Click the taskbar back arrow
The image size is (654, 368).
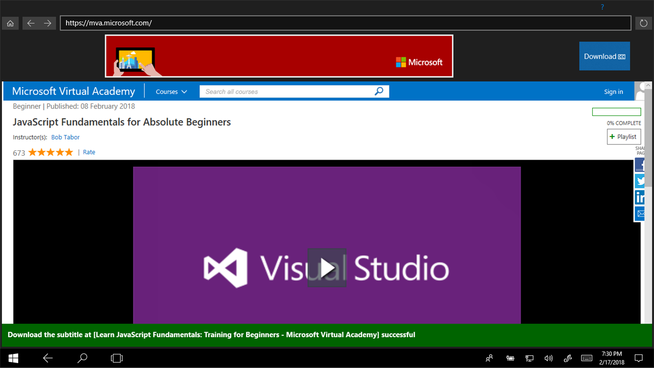pyautogui.click(x=48, y=358)
